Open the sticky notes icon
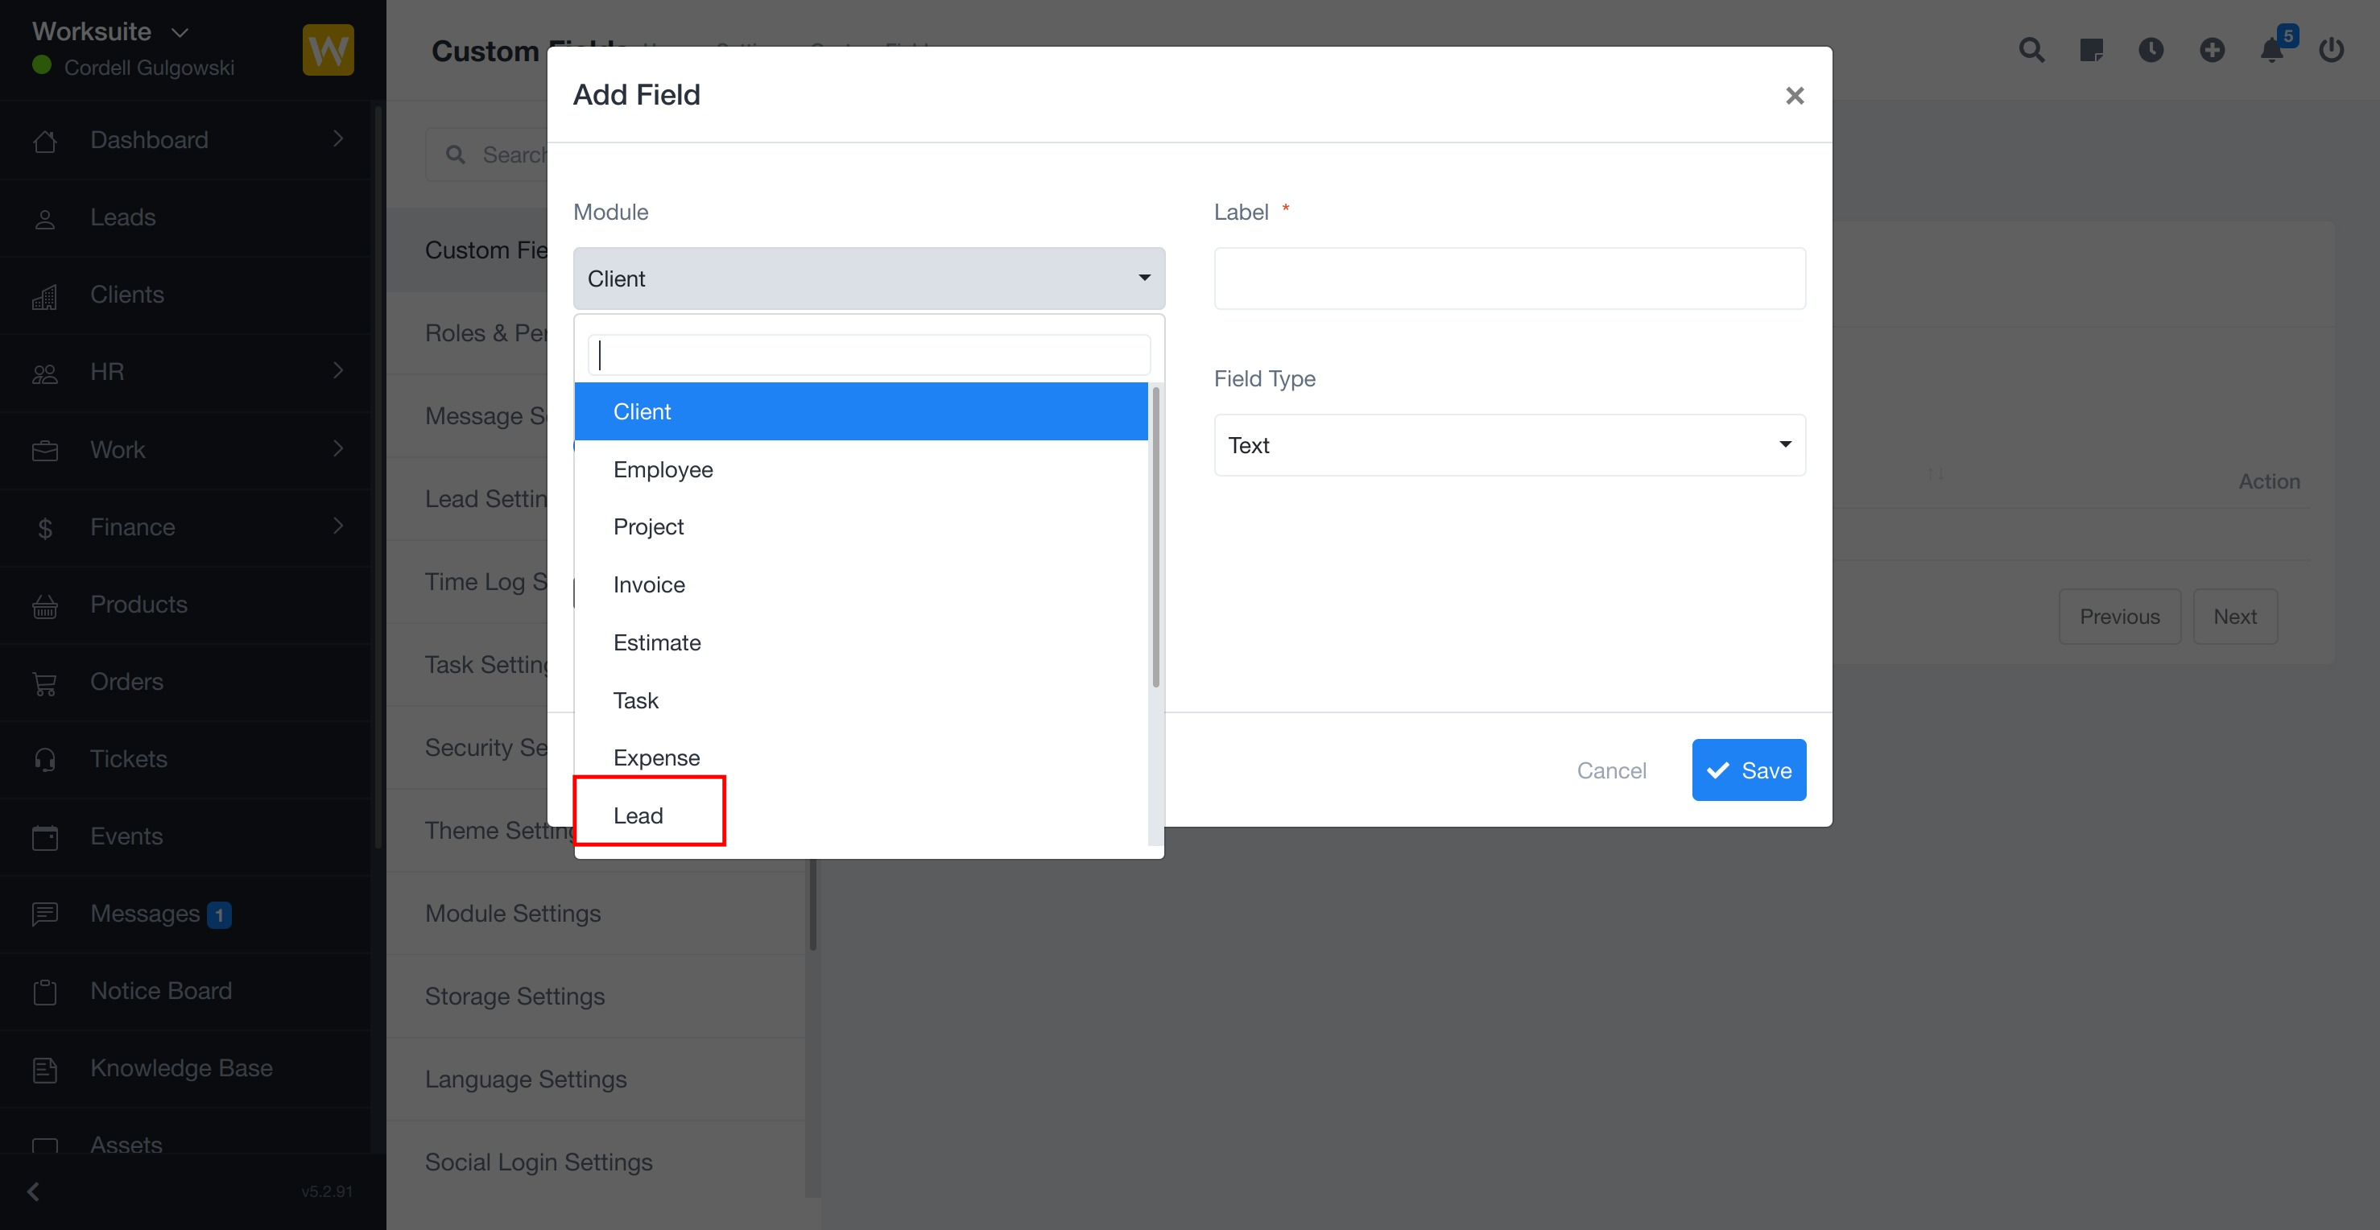Image resolution: width=2380 pixels, height=1230 pixels. coord(2091,50)
